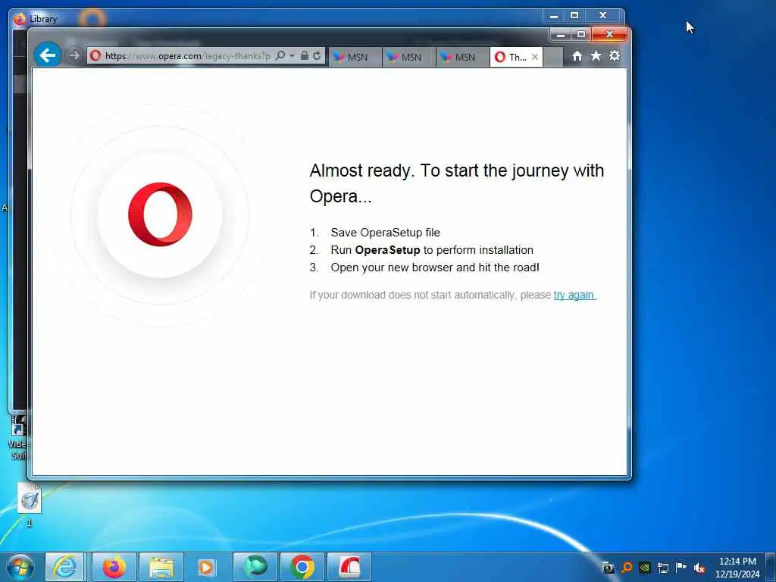The image size is (776, 582).
Task: Maximize the Firefox Library window
Action: click(574, 16)
